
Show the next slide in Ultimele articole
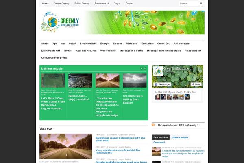click(145, 68)
